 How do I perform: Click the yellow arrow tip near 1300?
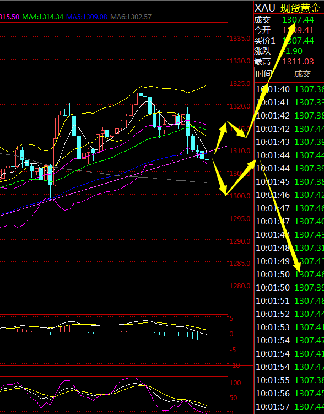click(225, 195)
